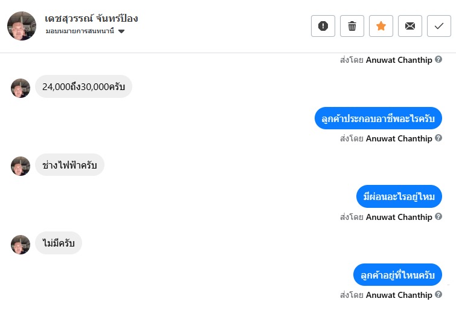Screen dimensions: 456x313
Task: Click the topmost sender help icon
Action: coord(438,60)
